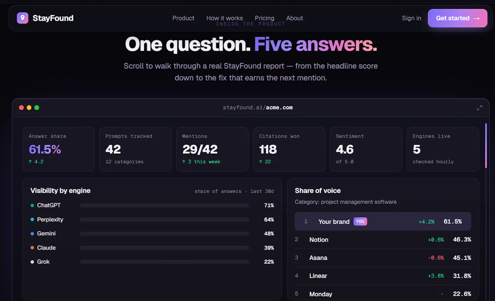Select the Asana row
495x301 pixels.
click(383, 258)
